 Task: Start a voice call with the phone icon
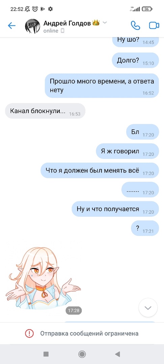point(135,26)
